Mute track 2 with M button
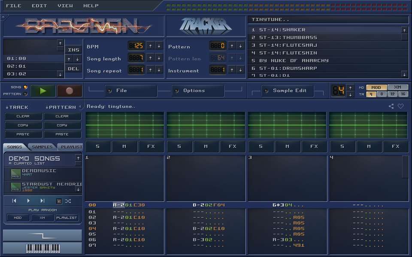 coord(206,146)
